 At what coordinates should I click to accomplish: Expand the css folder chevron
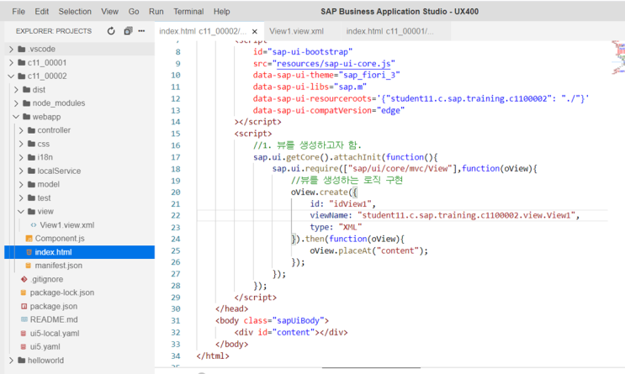[21, 144]
